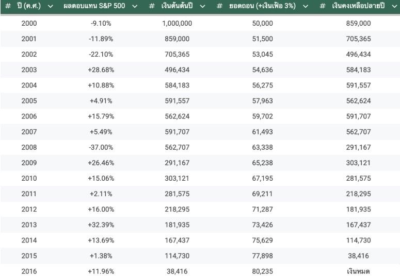Expand the ผลตอบแทน S&P 500 column dropdown

click(135, 6)
